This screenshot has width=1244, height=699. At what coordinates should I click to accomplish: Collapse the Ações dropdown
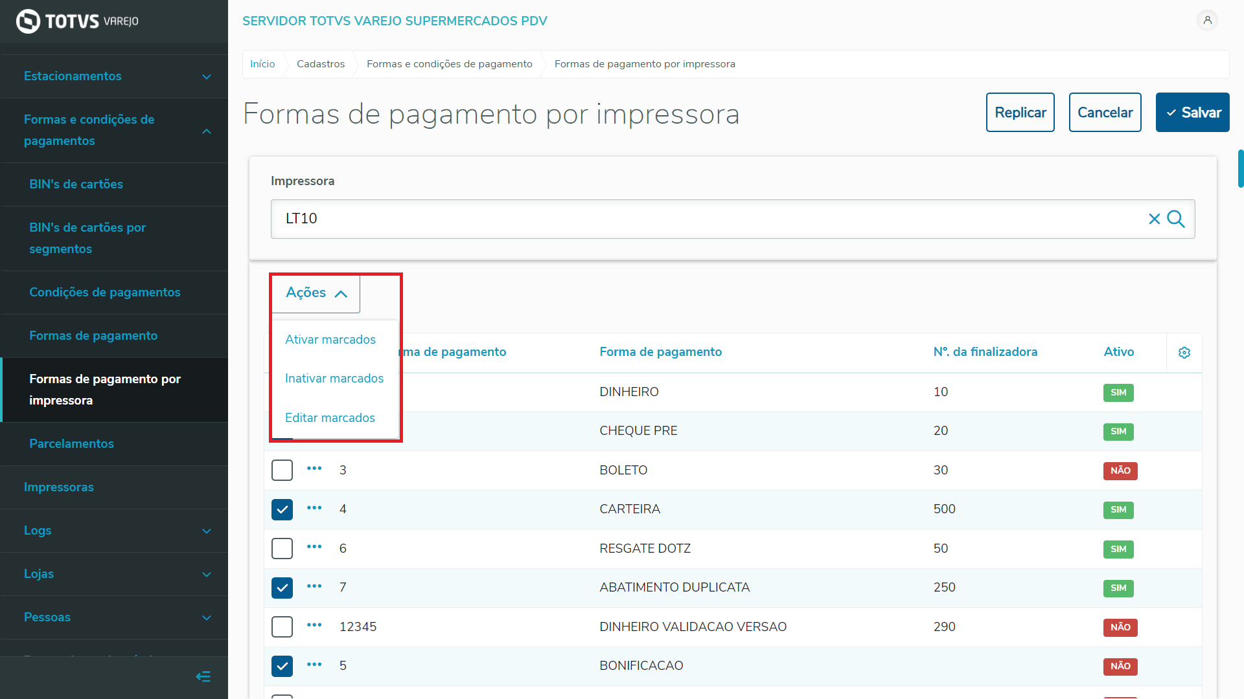click(x=316, y=293)
